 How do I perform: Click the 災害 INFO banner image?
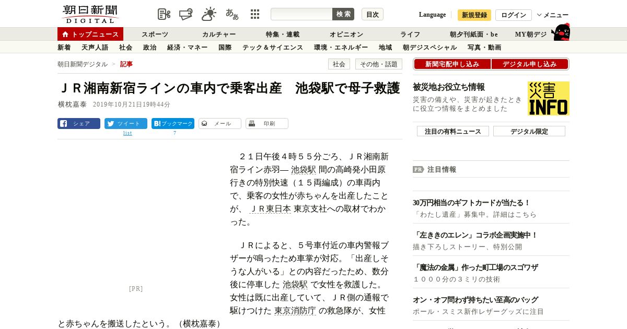point(549,98)
